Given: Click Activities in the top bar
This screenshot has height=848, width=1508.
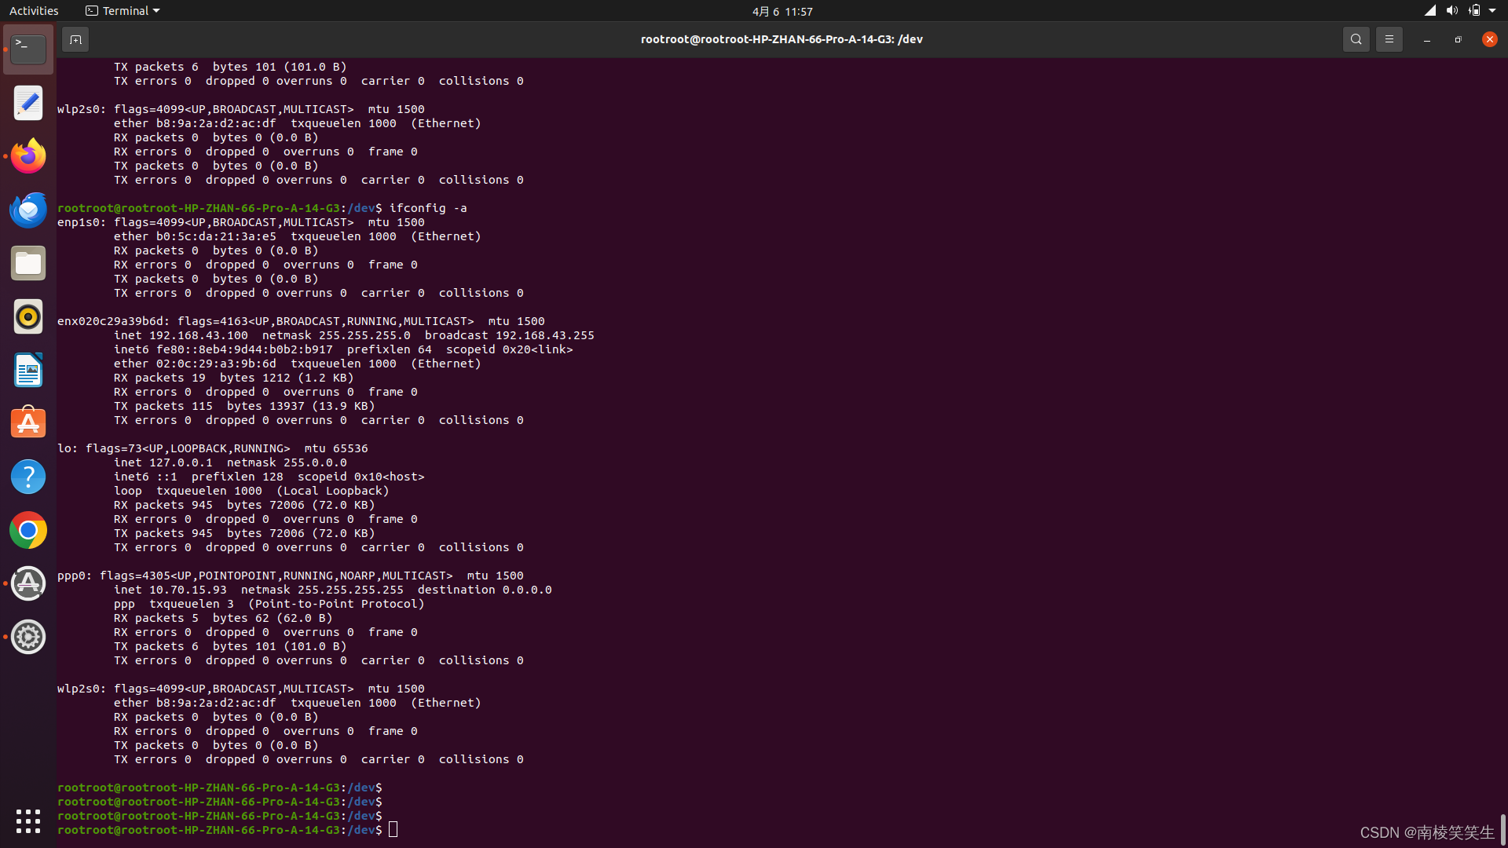Looking at the screenshot, I should click(x=34, y=11).
